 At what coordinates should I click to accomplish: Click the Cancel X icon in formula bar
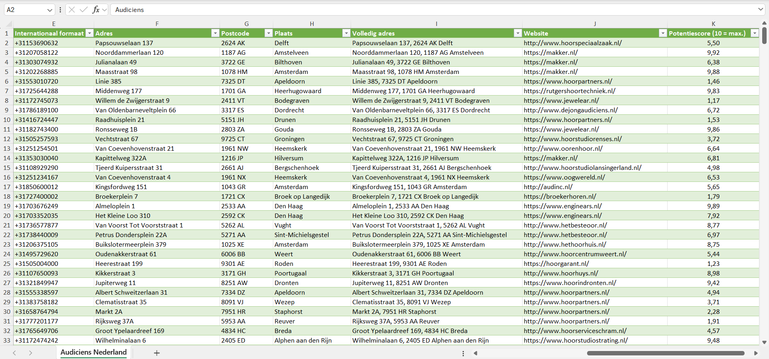tap(72, 10)
